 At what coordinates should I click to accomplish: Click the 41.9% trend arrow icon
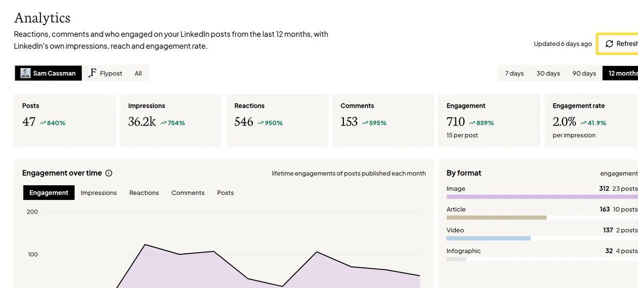(583, 123)
